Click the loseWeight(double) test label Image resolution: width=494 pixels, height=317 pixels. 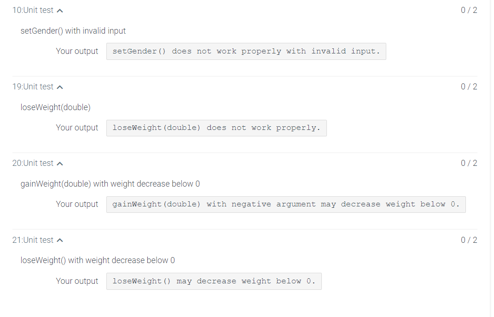55,107
